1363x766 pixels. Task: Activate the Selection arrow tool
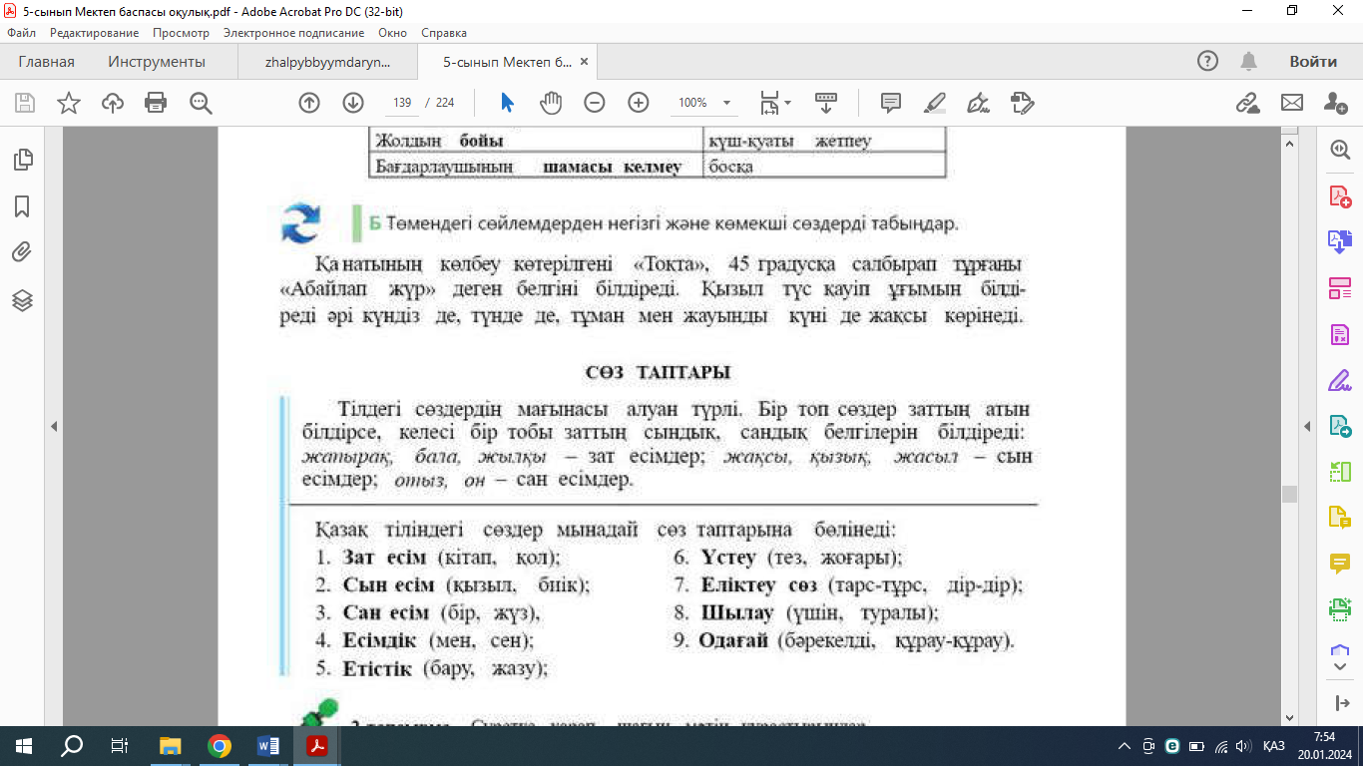(x=507, y=103)
